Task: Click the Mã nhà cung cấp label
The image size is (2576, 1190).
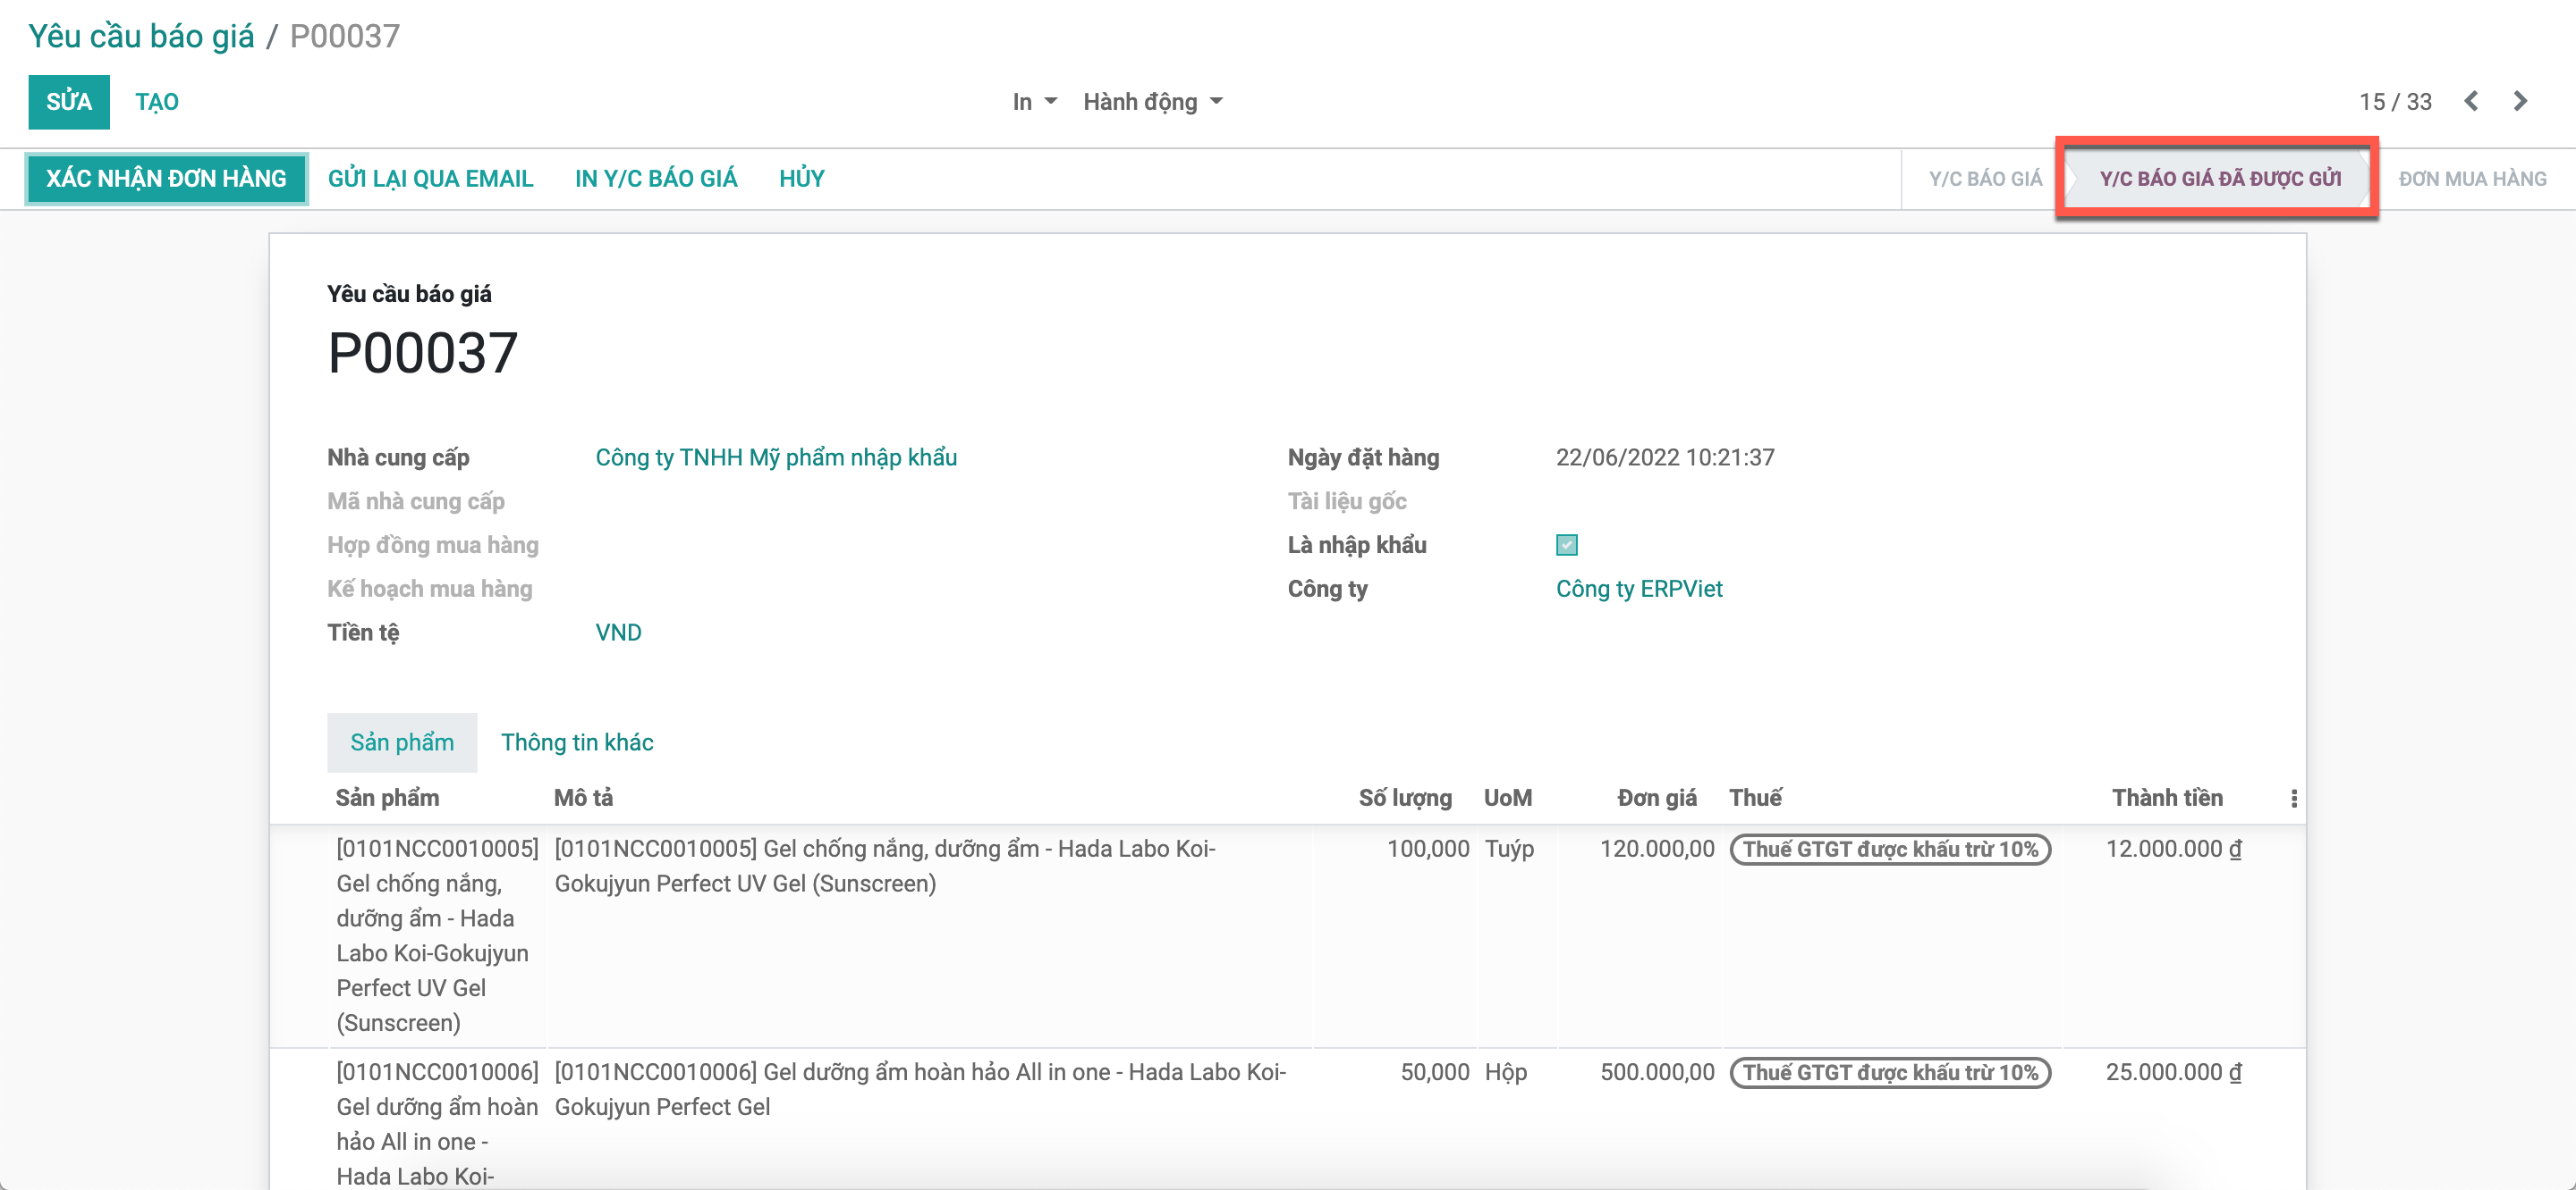Action: (415, 501)
